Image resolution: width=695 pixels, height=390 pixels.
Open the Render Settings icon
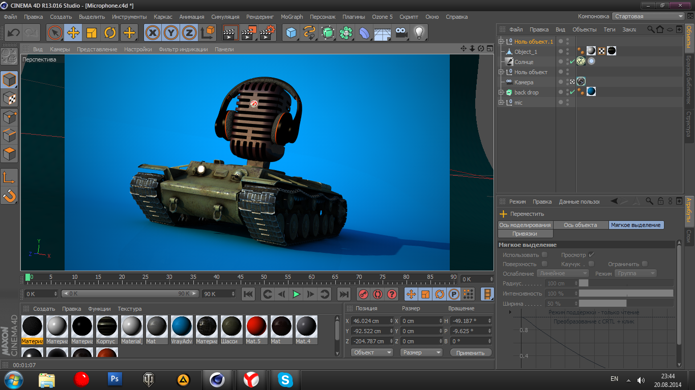[x=268, y=33]
